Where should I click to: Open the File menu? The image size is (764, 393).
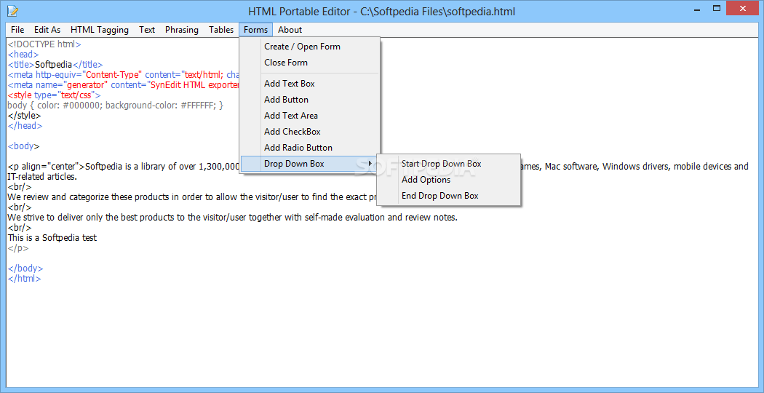tap(17, 30)
